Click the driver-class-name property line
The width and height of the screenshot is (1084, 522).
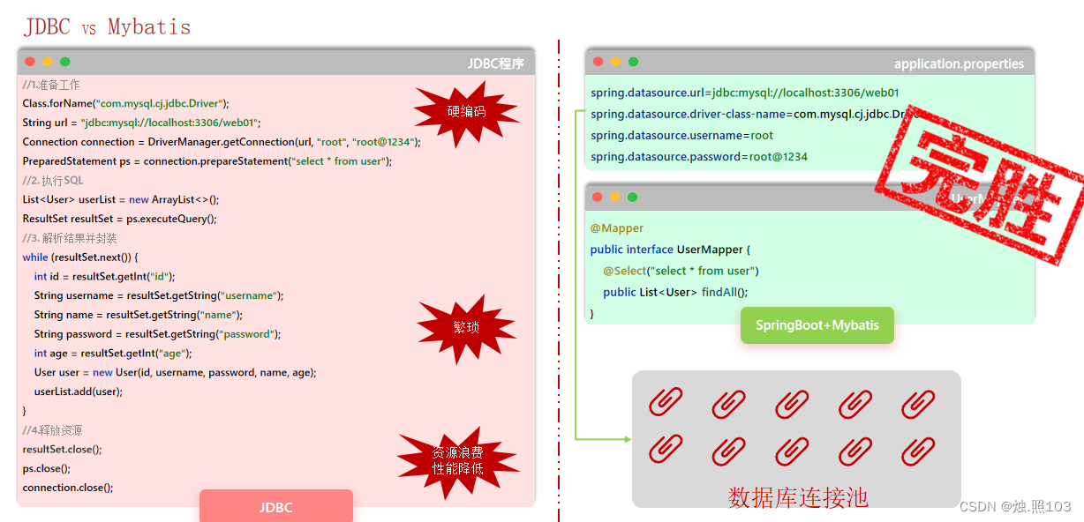756,114
